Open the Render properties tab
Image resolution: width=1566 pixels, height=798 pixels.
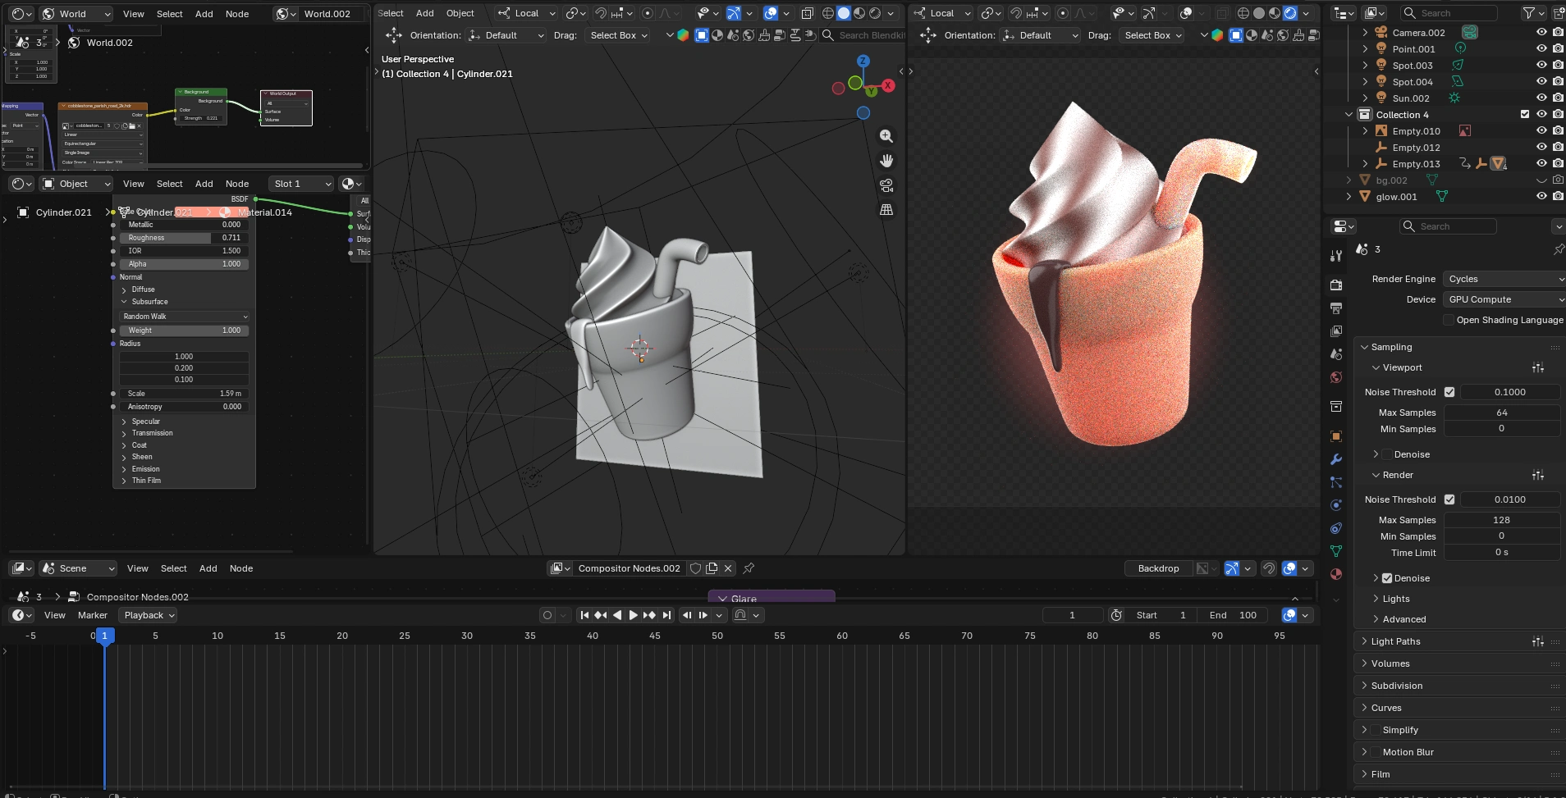pos(1336,285)
